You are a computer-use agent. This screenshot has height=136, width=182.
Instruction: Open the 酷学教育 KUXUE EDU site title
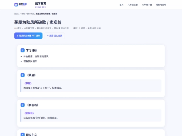(41, 5)
